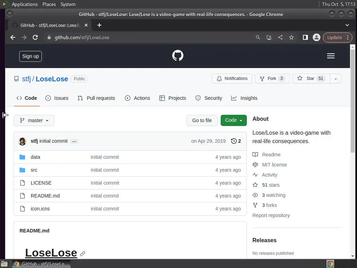The image size is (357, 268).
Task: Click the README.md file icon
Action: [x=22, y=196]
